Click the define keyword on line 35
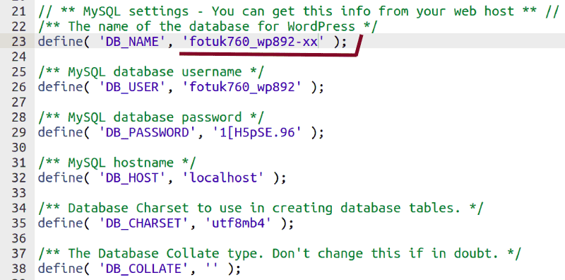 60,223
